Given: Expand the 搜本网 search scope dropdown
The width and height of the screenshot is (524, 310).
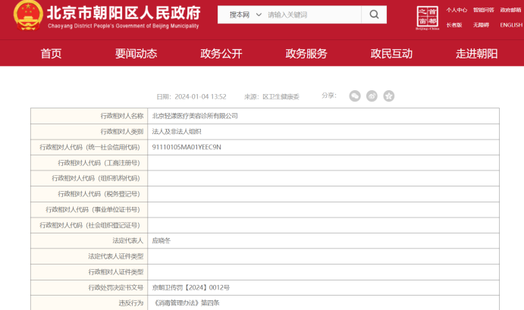Looking at the screenshot, I should point(246,14).
